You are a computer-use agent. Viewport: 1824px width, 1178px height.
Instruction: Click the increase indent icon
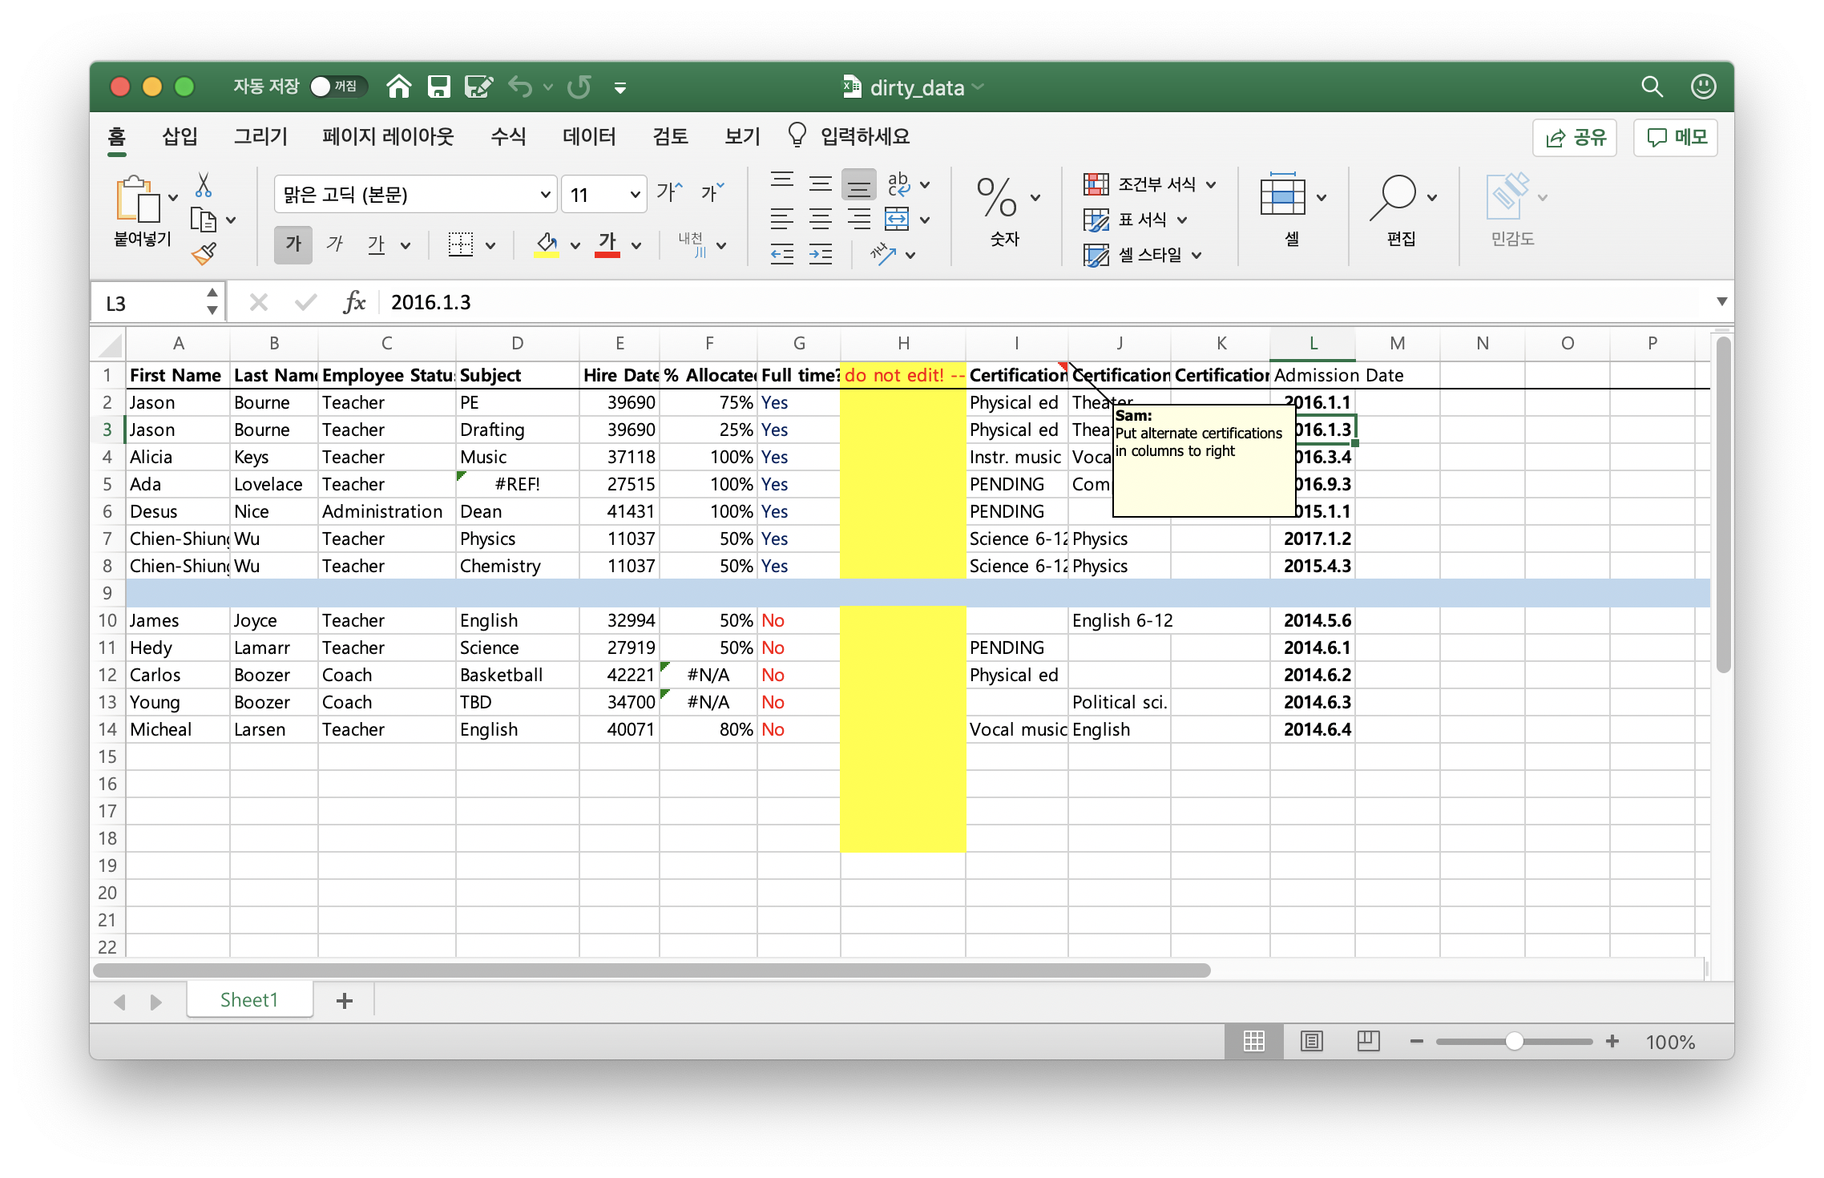[x=820, y=255]
